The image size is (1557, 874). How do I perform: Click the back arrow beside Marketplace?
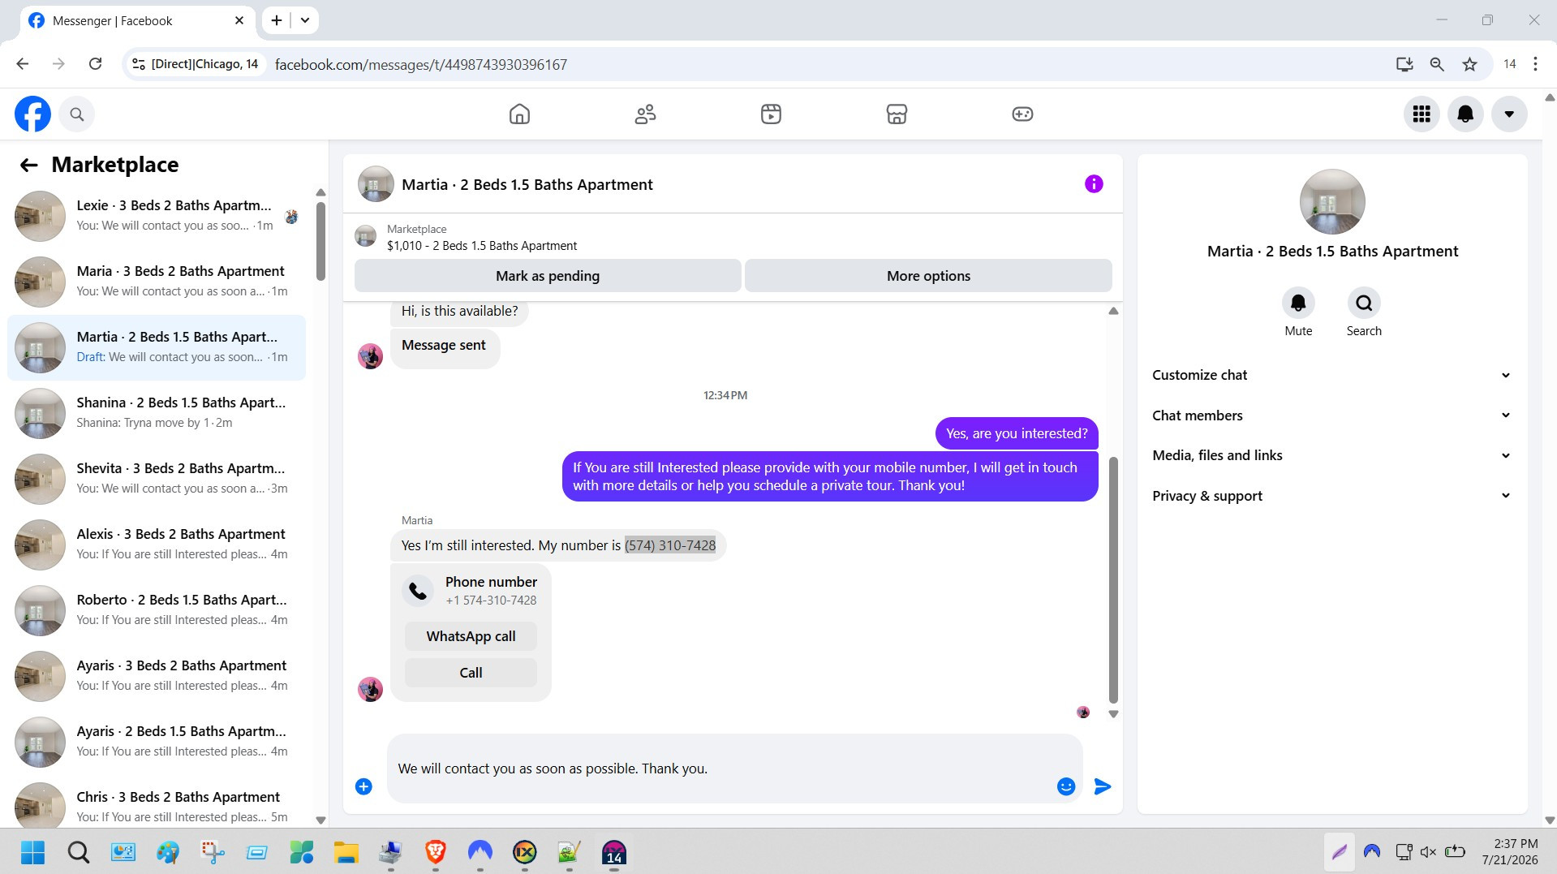click(29, 166)
